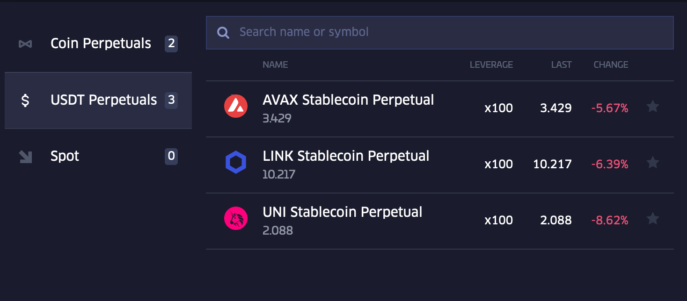
Task: Open AVAX Stablecoin Perpetual market
Action: pyautogui.click(x=348, y=100)
